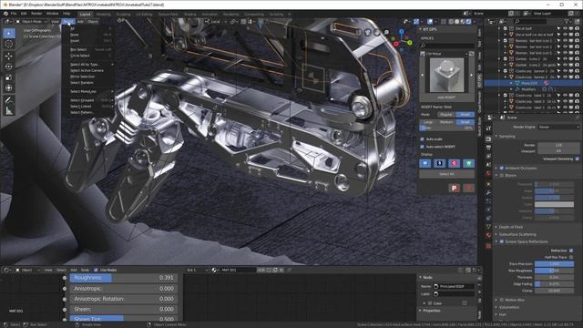Choose Circle Select from Select menu

tap(80, 56)
